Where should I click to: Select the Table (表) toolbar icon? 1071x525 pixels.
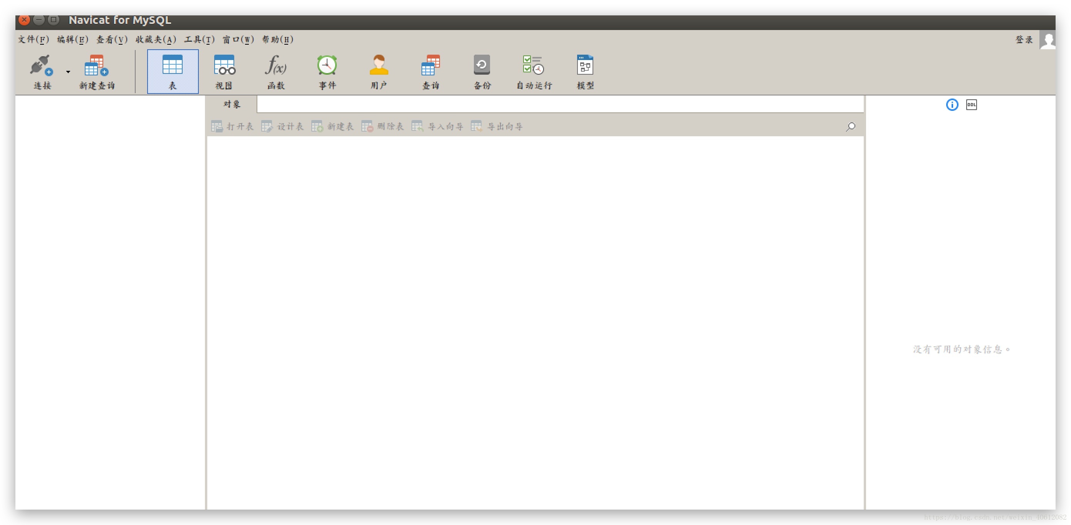[x=173, y=72]
